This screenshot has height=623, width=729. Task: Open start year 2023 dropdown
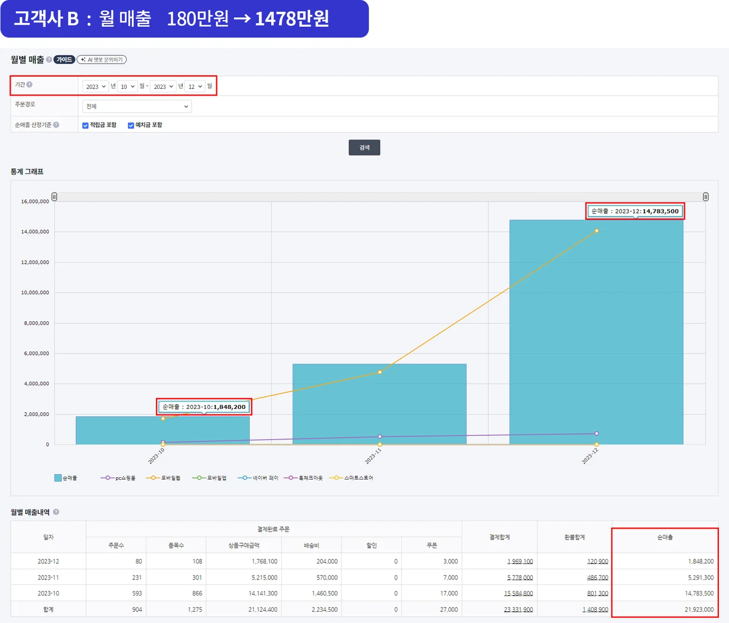point(95,87)
